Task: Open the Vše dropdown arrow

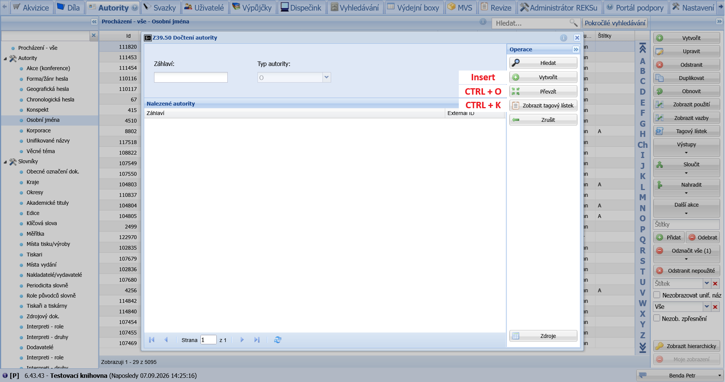Action: (x=706, y=307)
